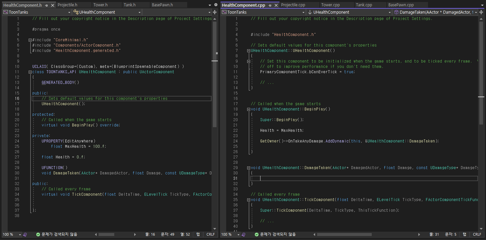This screenshot has height=240, width=486.
Task: Click left pane line 16 indicator
Action: click(x=150, y=234)
